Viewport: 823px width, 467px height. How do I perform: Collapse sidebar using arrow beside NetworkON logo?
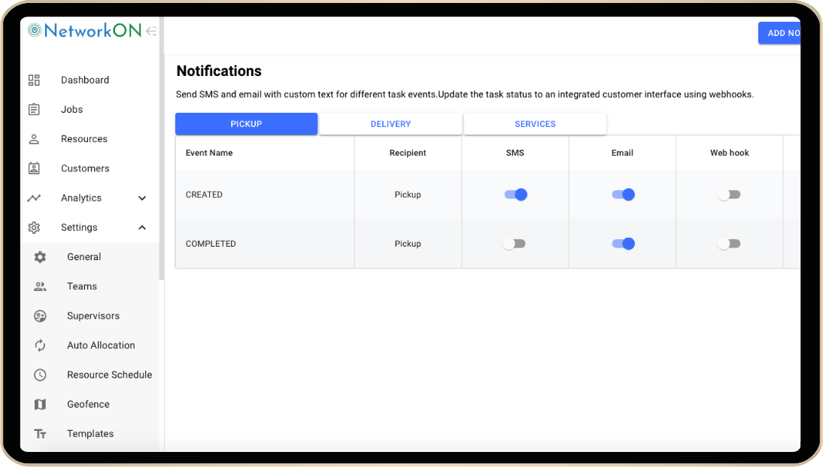[x=151, y=31]
